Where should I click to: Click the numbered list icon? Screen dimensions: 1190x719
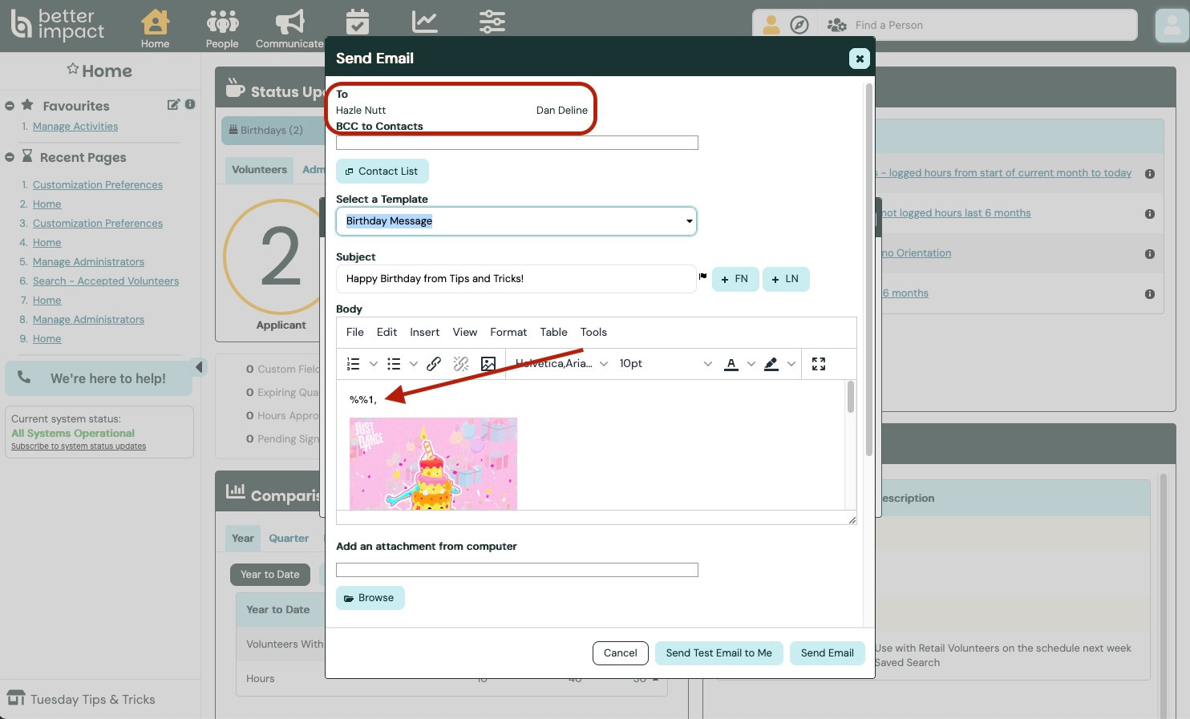[x=353, y=364]
